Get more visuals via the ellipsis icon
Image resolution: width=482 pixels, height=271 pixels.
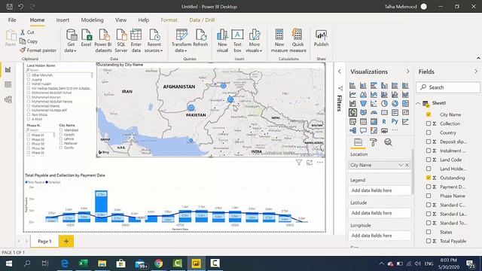pos(395,130)
